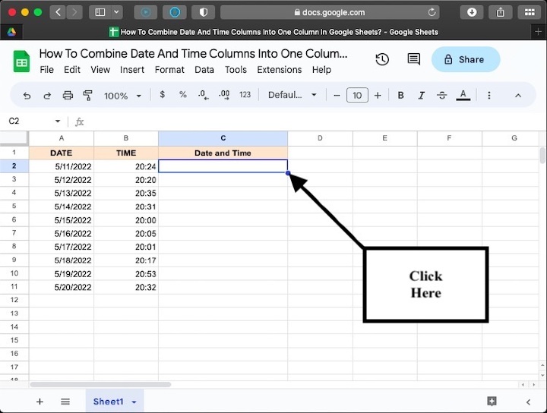Screen dimensions: 547x413
Task: Click cell containing 20:24
Action: (x=126, y=166)
